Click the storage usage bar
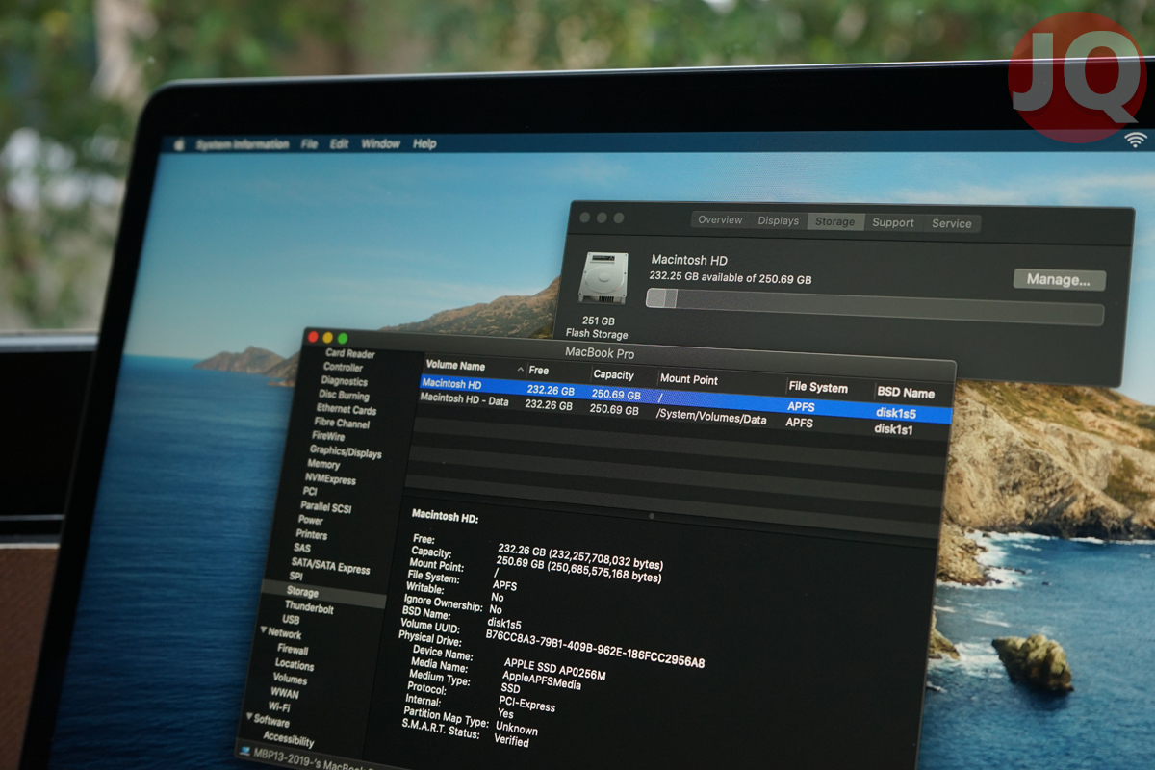This screenshot has width=1155, height=770. click(874, 308)
